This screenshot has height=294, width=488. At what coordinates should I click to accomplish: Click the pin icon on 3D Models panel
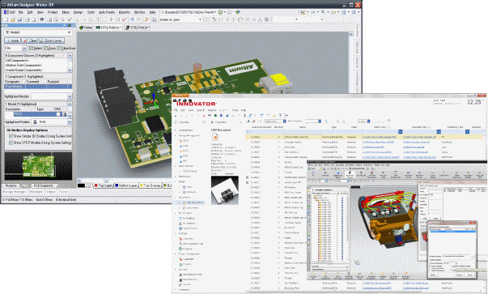click(x=70, y=25)
